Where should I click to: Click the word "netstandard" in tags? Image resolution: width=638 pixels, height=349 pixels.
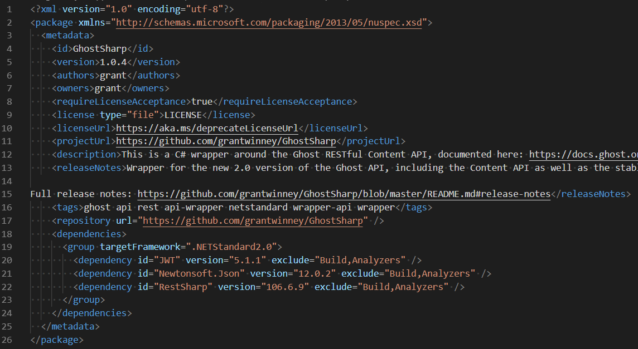(258, 208)
